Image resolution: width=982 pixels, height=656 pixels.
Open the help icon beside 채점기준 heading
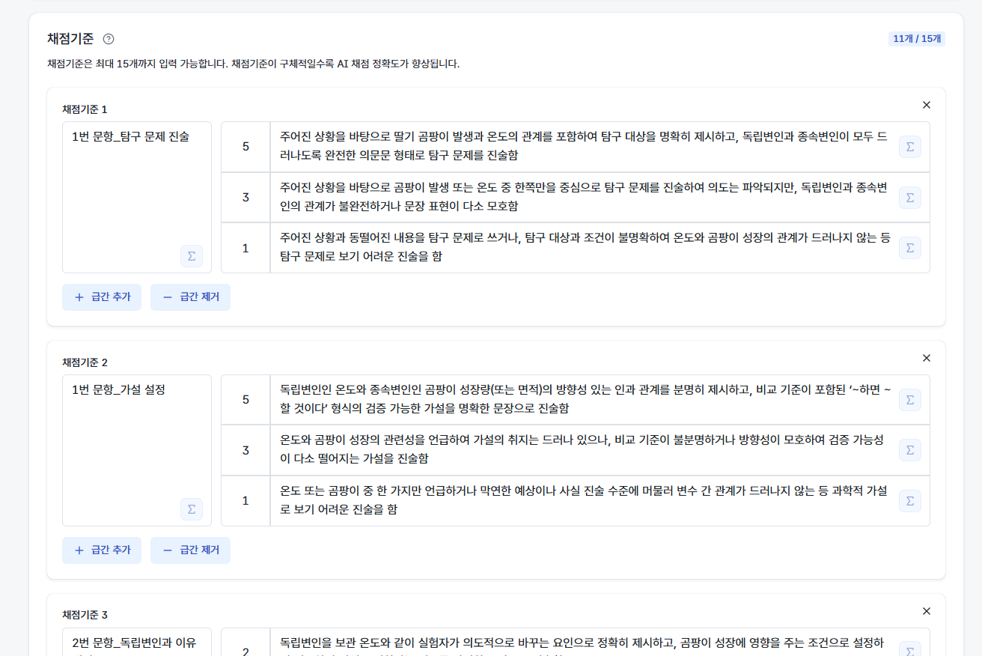(x=109, y=39)
